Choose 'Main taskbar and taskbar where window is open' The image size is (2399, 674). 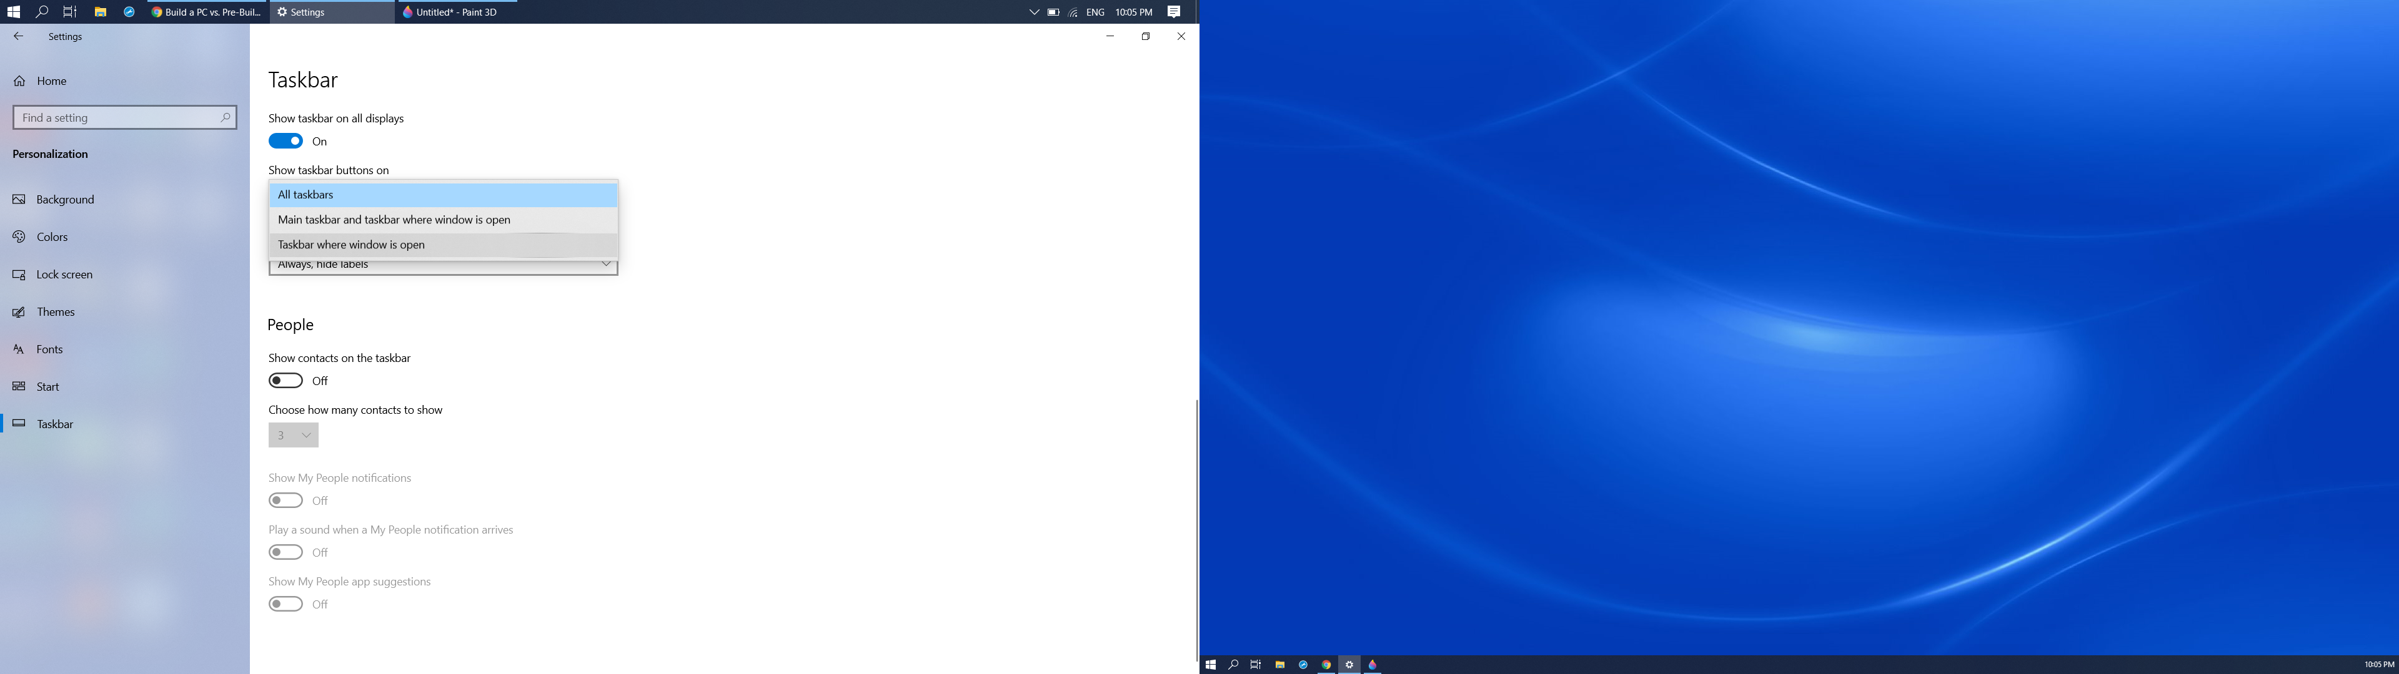pyautogui.click(x=444, y=220)
